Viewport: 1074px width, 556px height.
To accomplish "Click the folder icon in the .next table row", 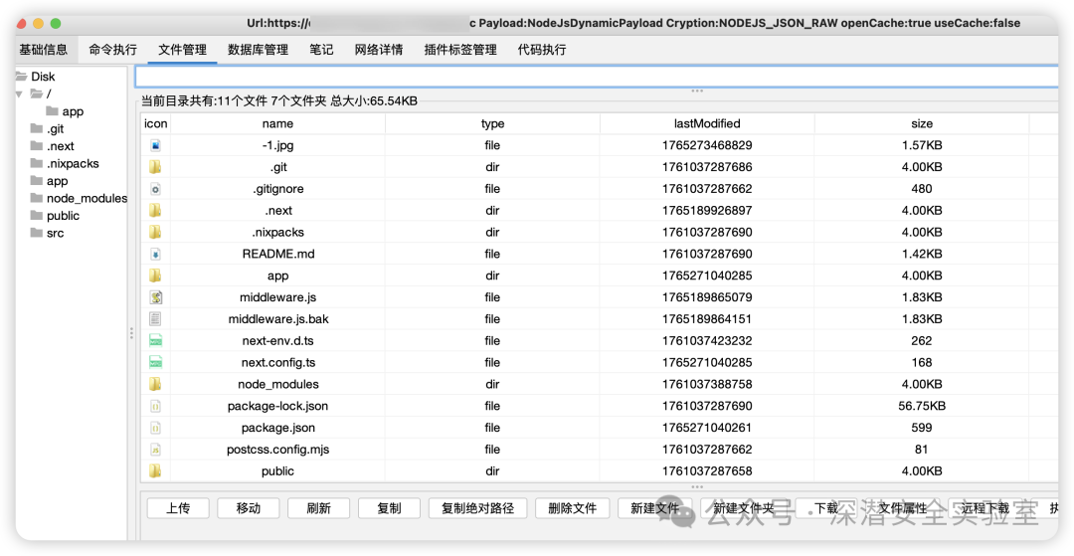I will pyautogui.click(x=155, y=210).
